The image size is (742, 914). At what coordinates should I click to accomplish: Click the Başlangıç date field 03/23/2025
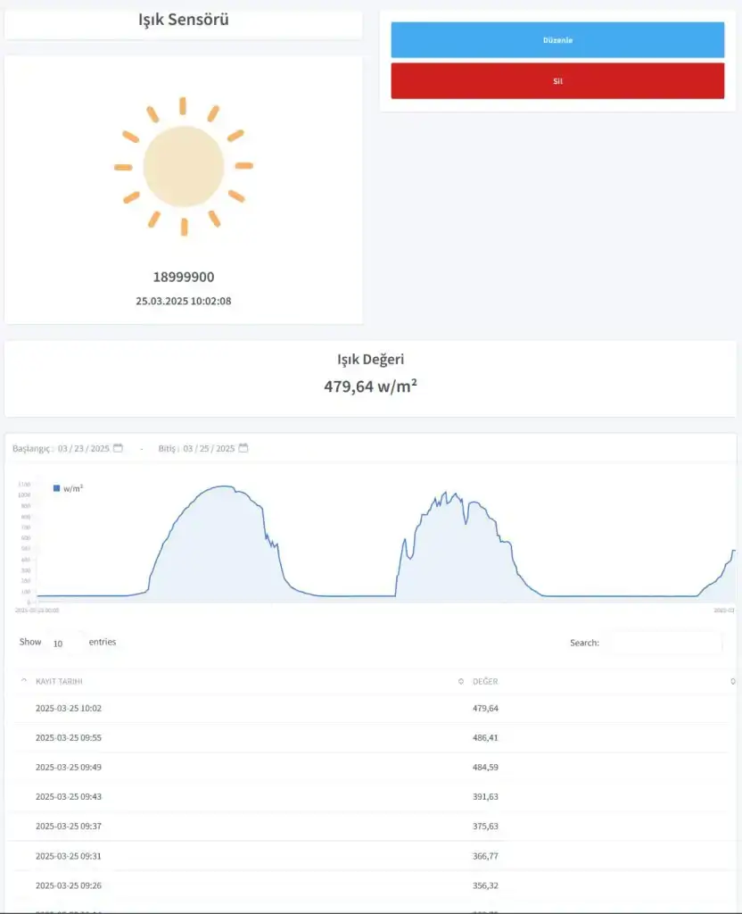point(83,448)
